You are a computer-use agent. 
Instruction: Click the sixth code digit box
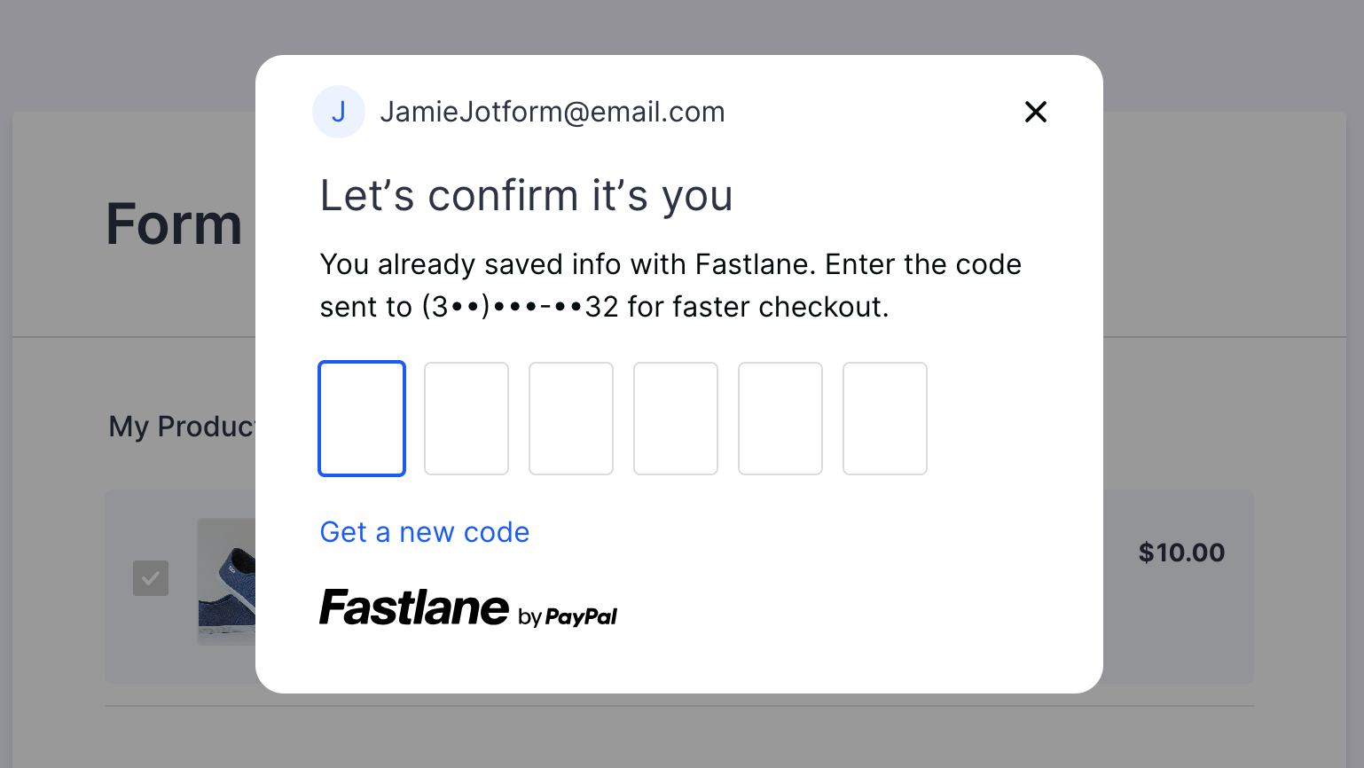coord(885,419)
